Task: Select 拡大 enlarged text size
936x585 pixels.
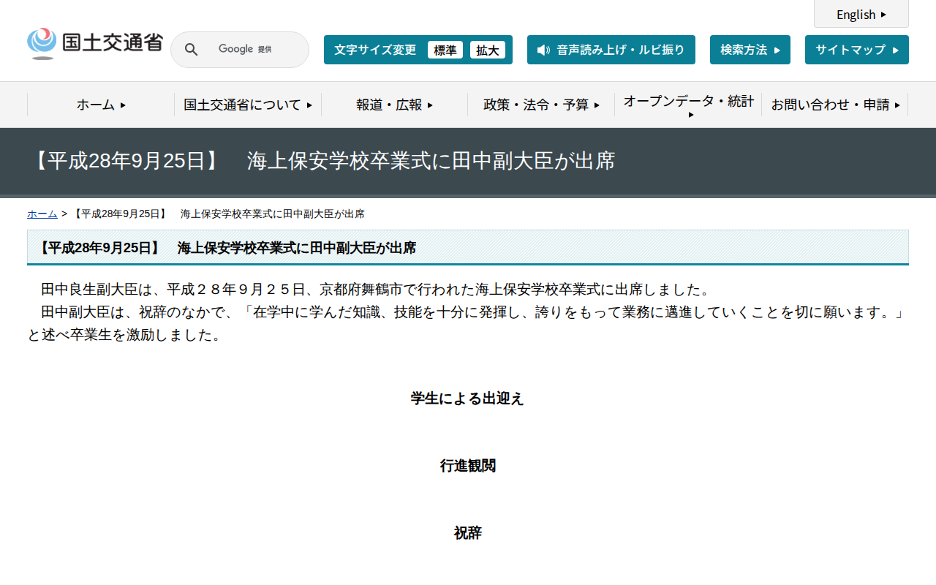Action: point(488,50)
